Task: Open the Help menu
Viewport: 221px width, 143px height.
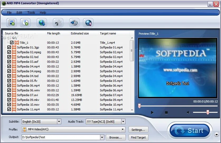Action: [43, 12]
